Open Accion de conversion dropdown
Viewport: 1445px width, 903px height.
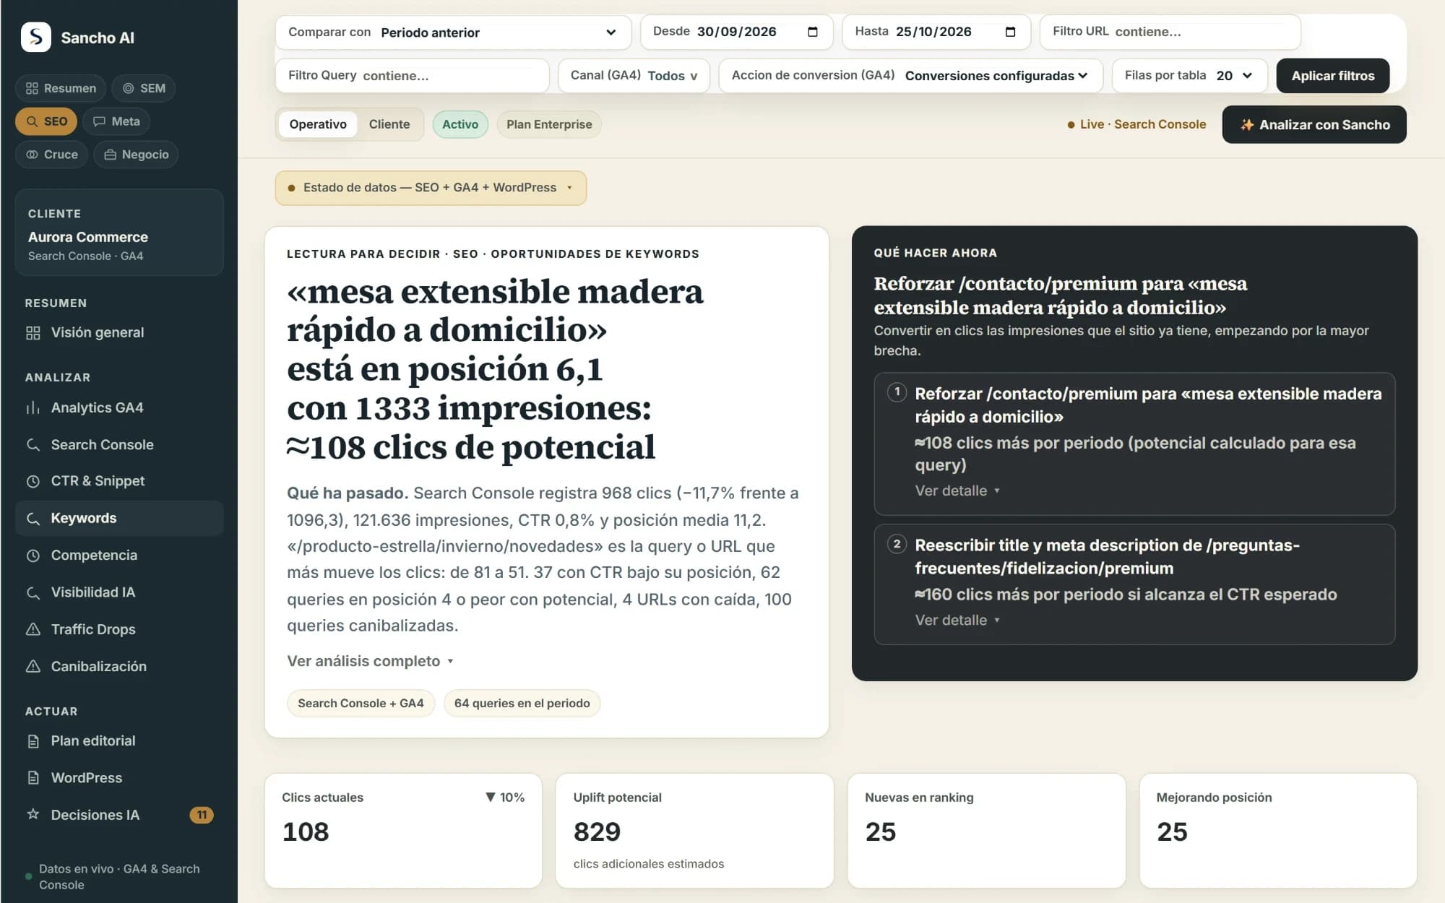(x=910, y=76)
